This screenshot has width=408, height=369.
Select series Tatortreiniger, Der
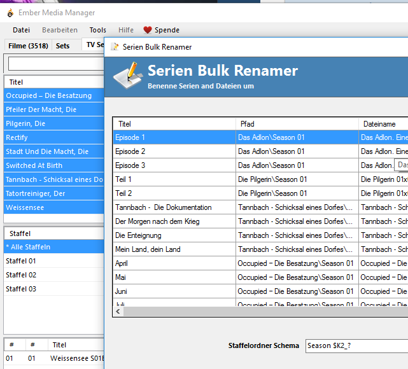[x=53, y=194]
